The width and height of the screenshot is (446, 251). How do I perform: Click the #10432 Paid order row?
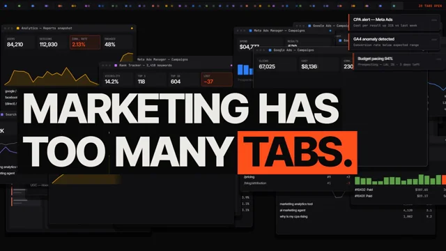(400, 190)
